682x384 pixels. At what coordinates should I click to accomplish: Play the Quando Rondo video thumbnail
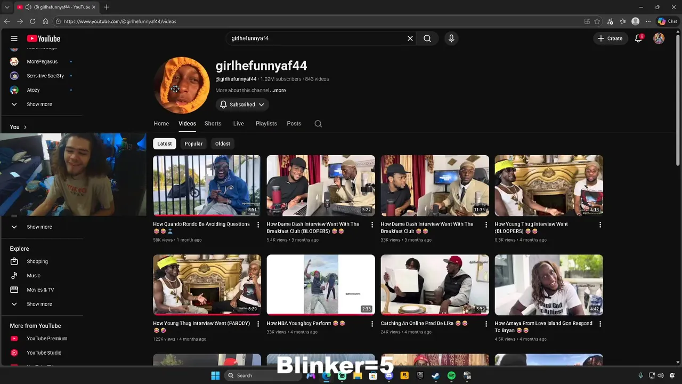[x=207, y=186]
